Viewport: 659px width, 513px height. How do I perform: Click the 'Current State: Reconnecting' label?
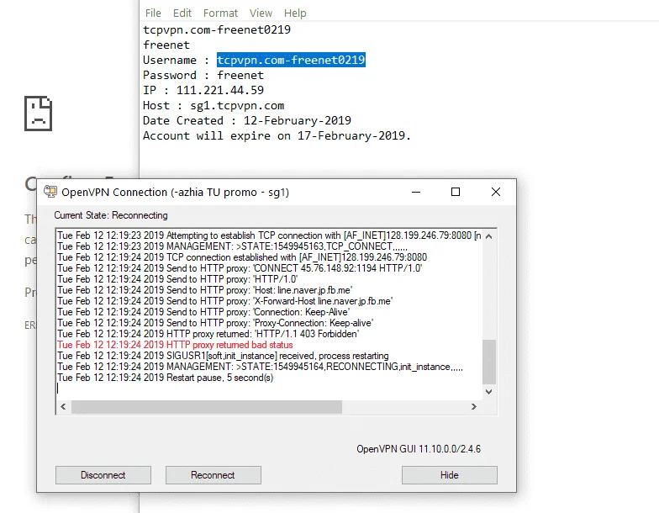click(111, 215)
